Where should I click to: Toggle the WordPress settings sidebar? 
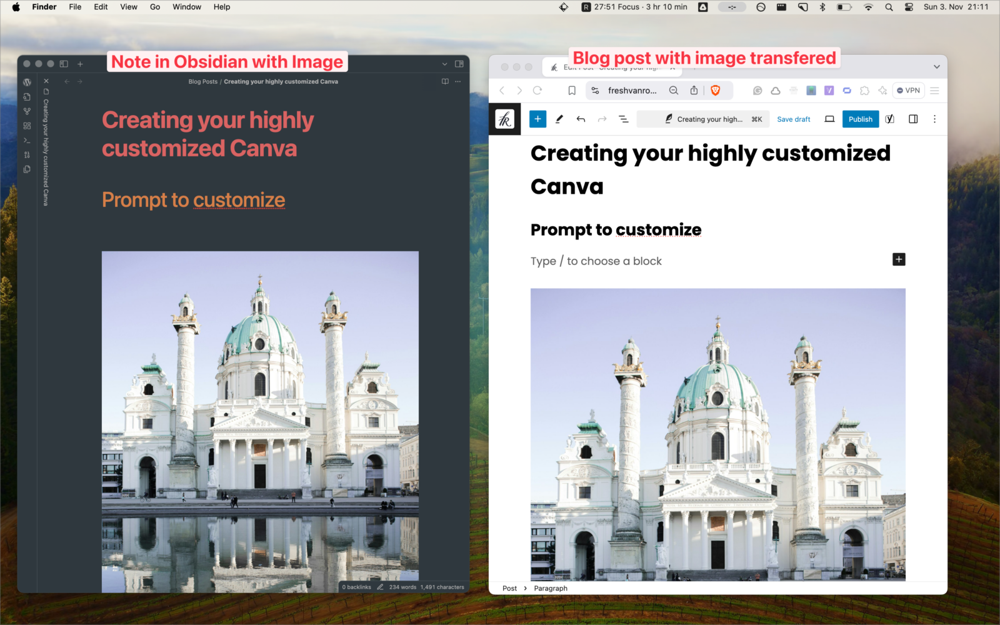tap(913, 119)
